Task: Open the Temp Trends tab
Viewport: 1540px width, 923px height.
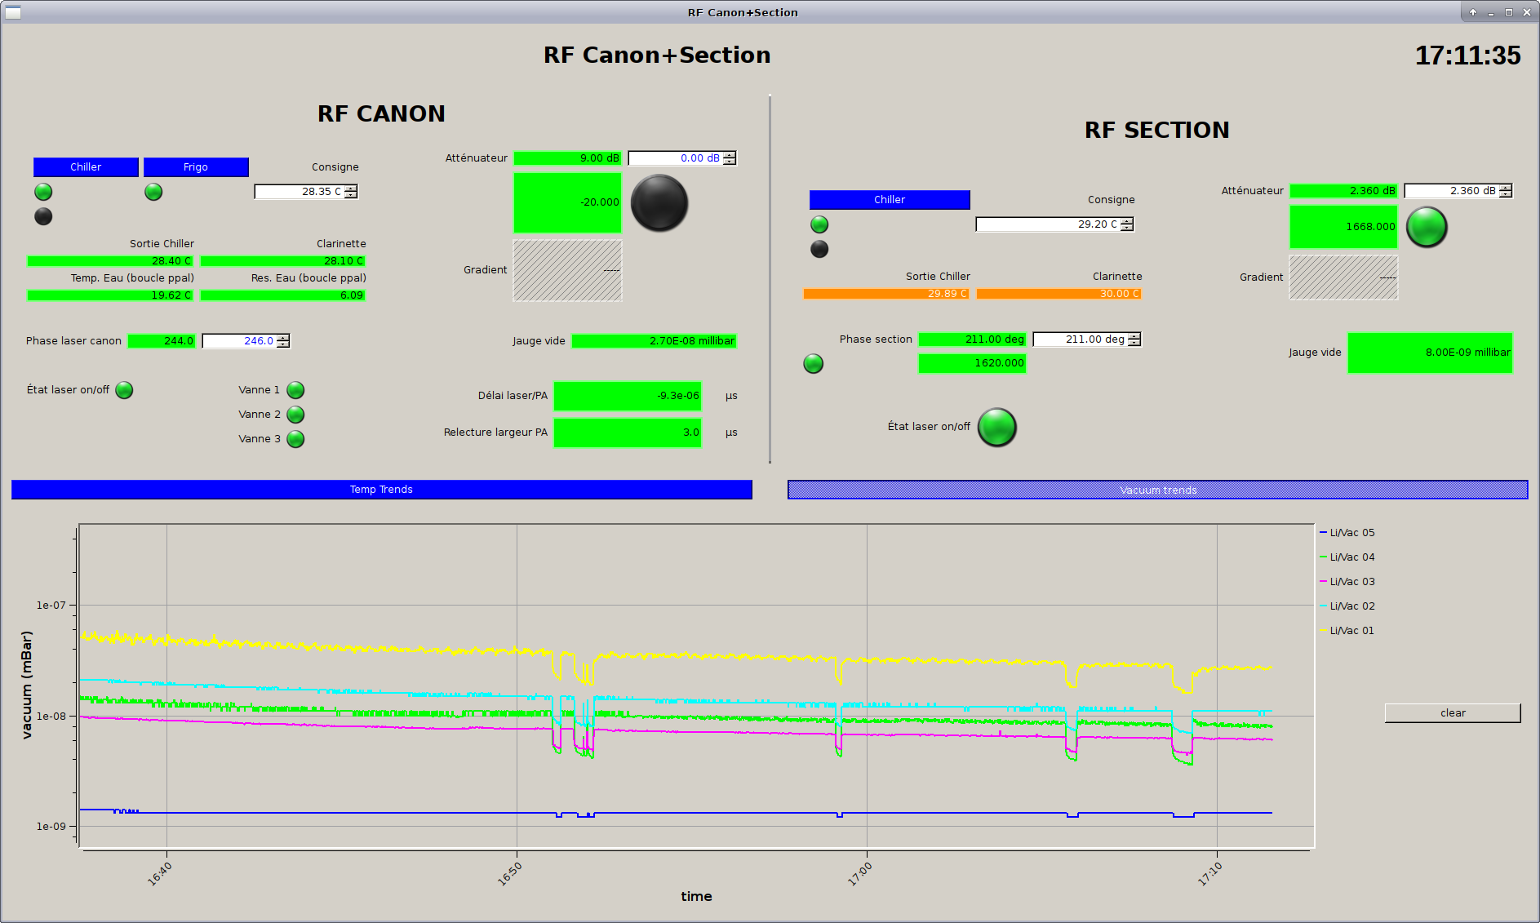Action: coord(381,490)
